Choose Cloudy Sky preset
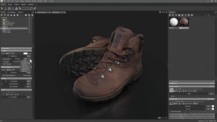This screenshot has width=217, height=122. pyautogui.click(x=25, y=69)
